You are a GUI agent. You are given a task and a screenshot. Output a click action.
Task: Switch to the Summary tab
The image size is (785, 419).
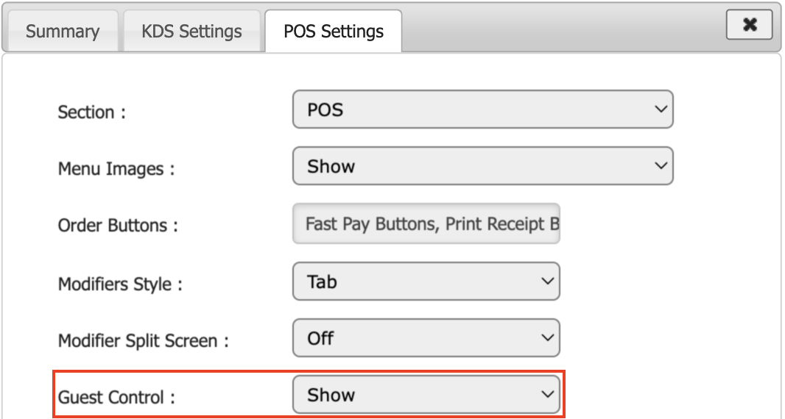62,32
